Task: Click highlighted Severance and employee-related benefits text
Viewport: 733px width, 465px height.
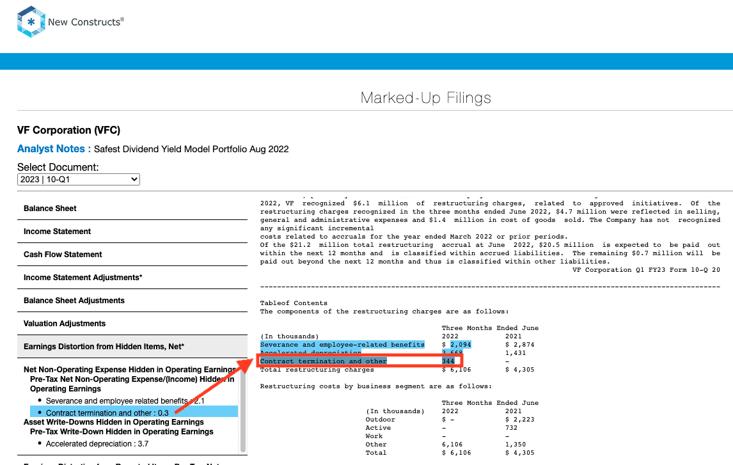Action: tap(342, 344)
